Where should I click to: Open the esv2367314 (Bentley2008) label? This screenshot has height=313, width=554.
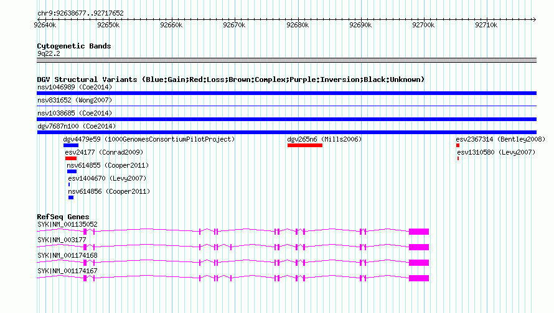tap(500, 139)
